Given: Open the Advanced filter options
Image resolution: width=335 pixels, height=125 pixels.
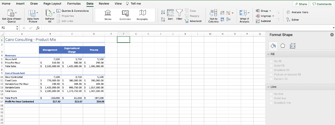Looking at the screenshot, I should 193,21.
